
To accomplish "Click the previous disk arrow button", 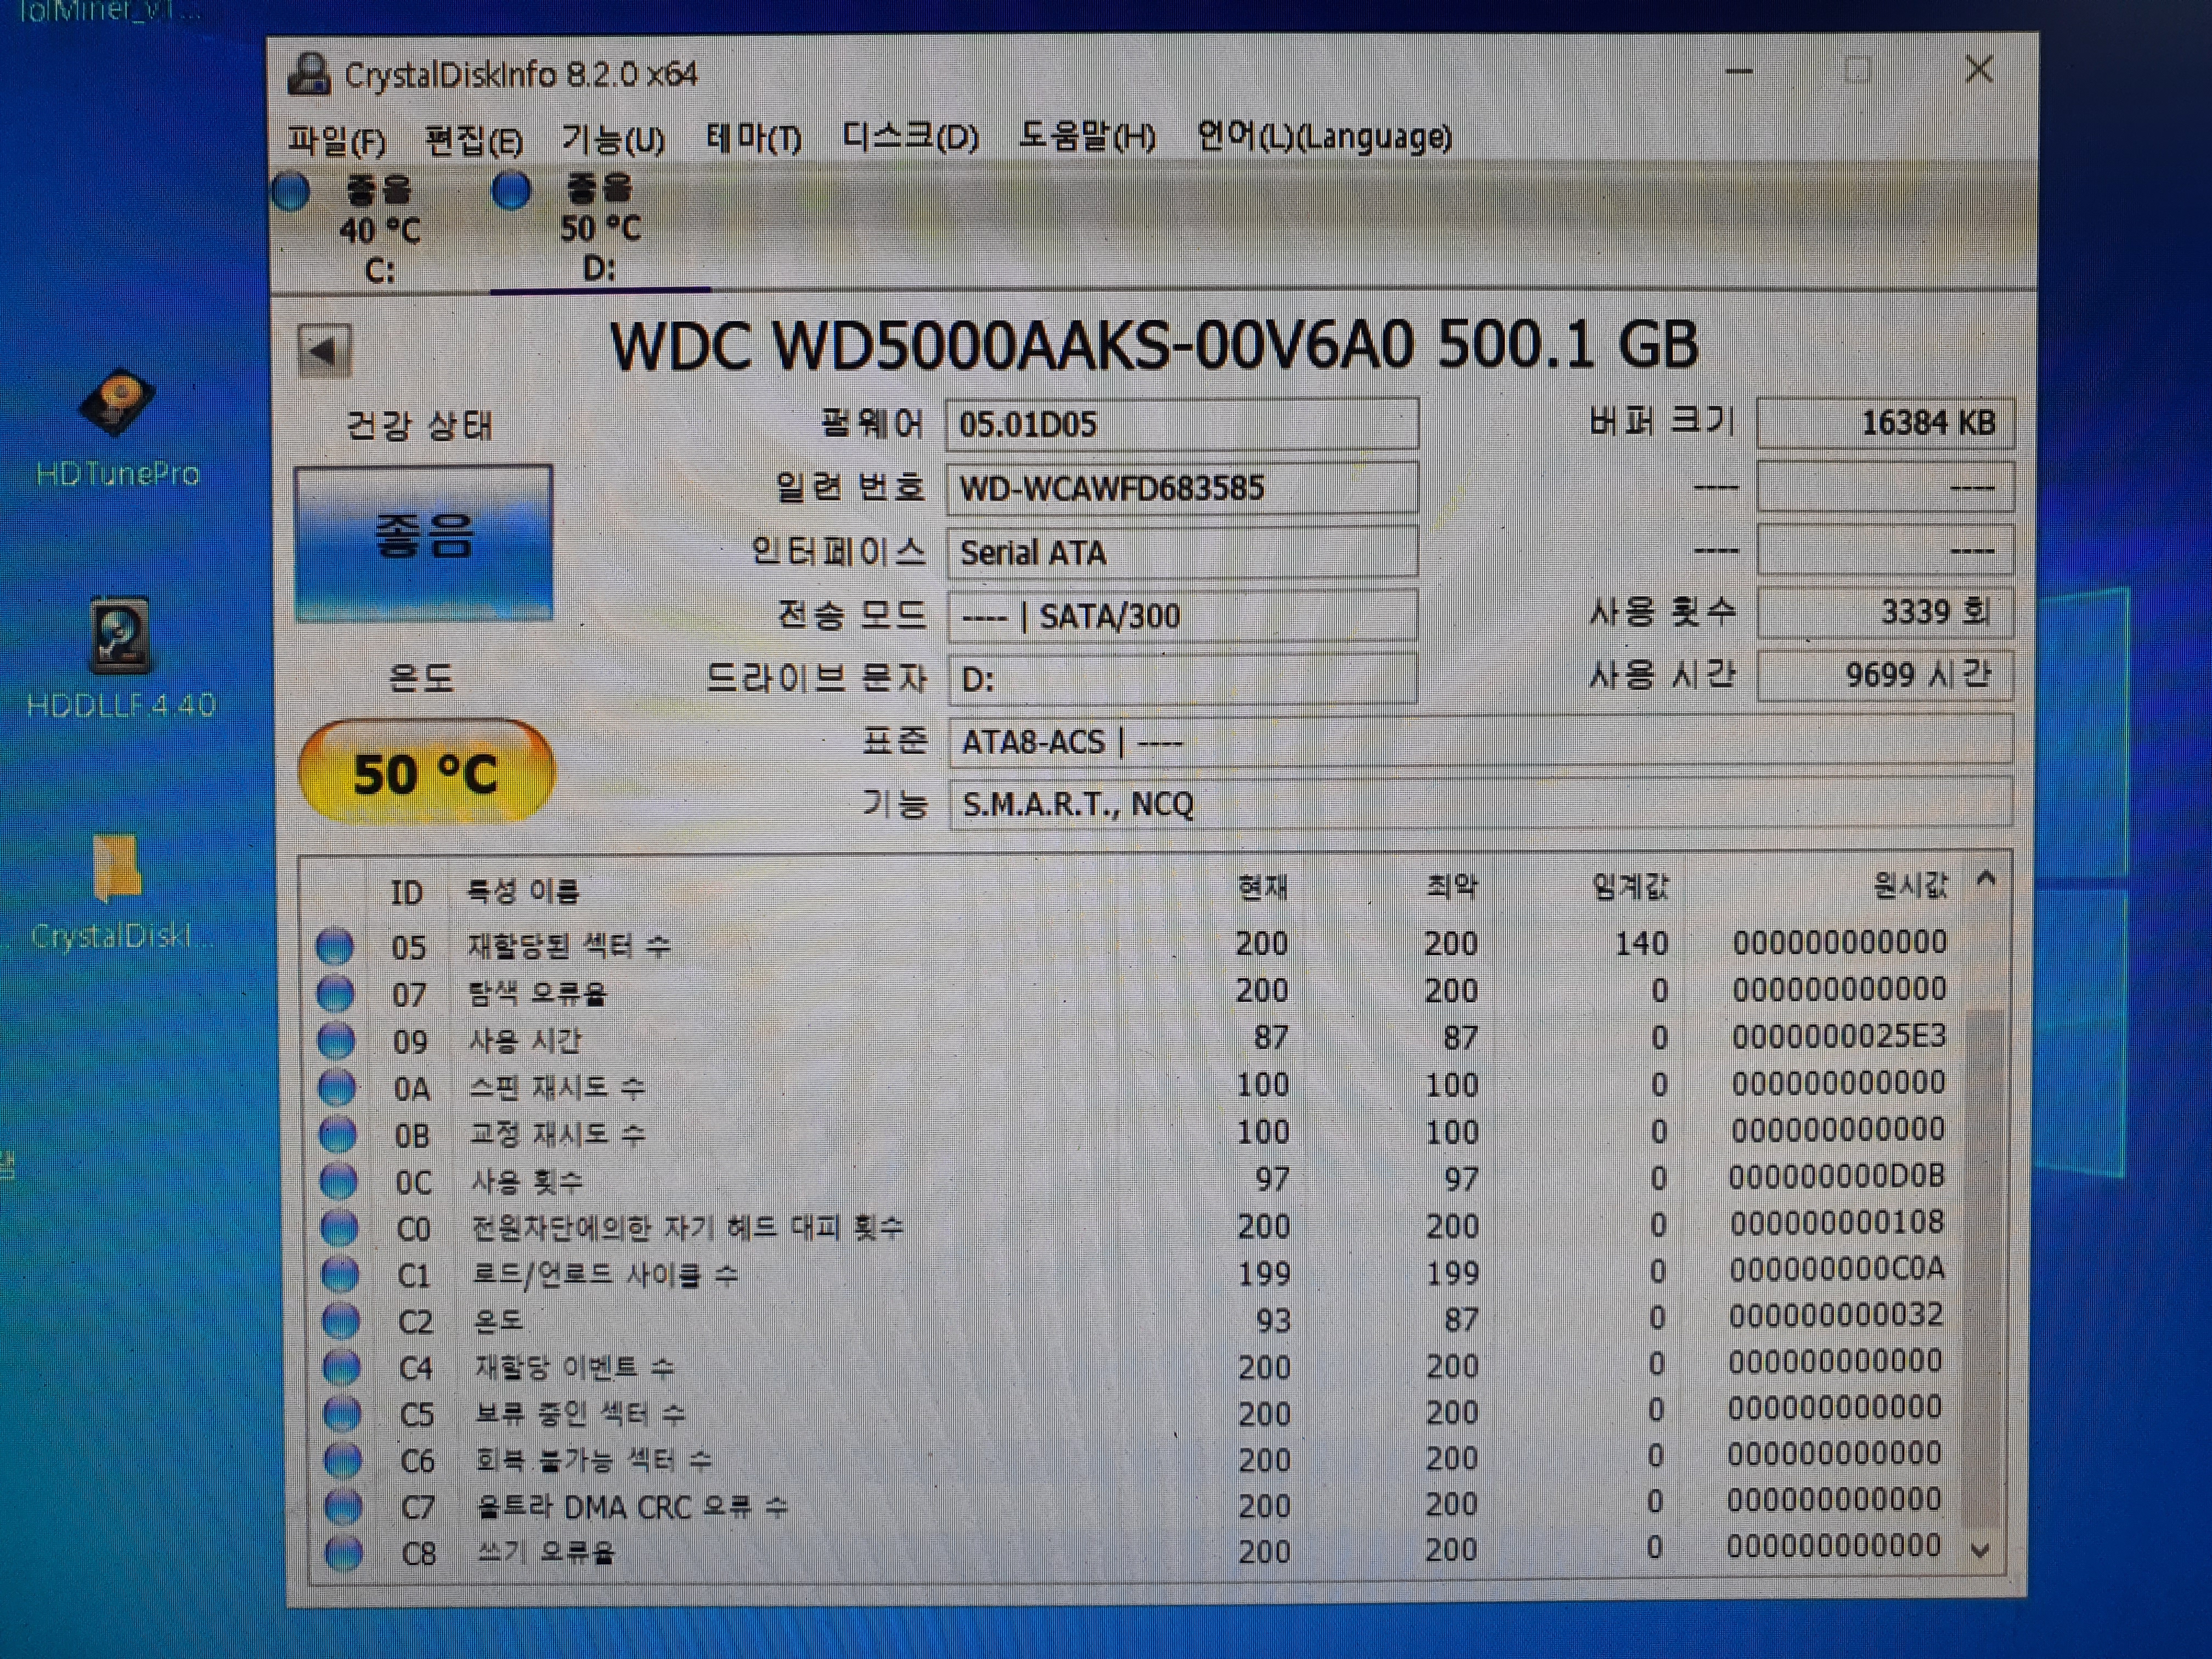I will click(324, 350).
